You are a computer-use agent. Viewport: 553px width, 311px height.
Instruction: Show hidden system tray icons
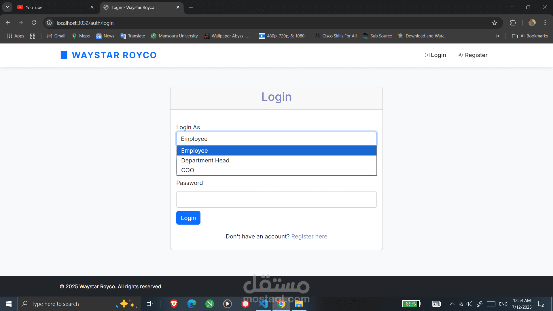point(452,304)
